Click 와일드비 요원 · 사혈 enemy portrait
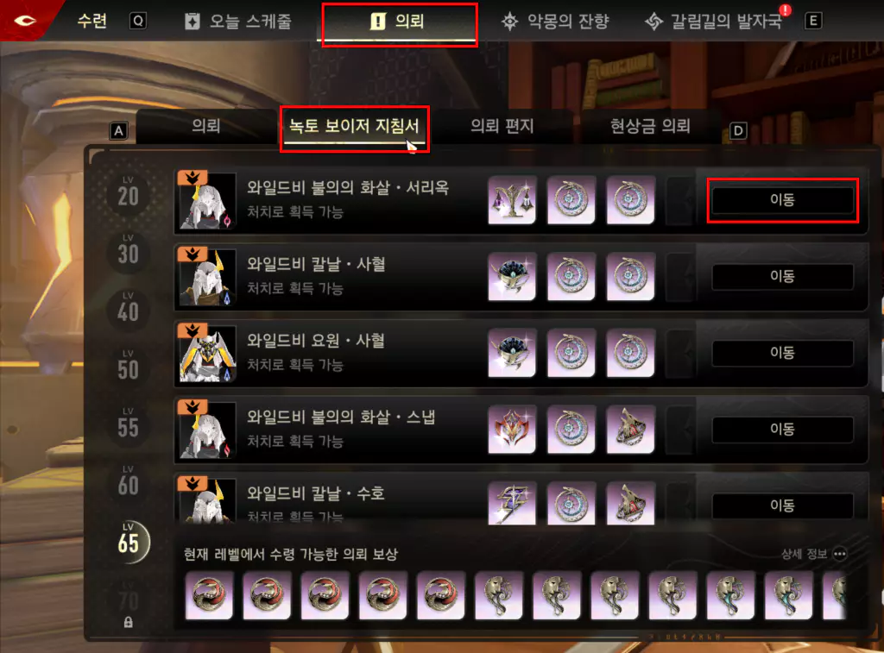884x653 pixels. tap(207, 353)
